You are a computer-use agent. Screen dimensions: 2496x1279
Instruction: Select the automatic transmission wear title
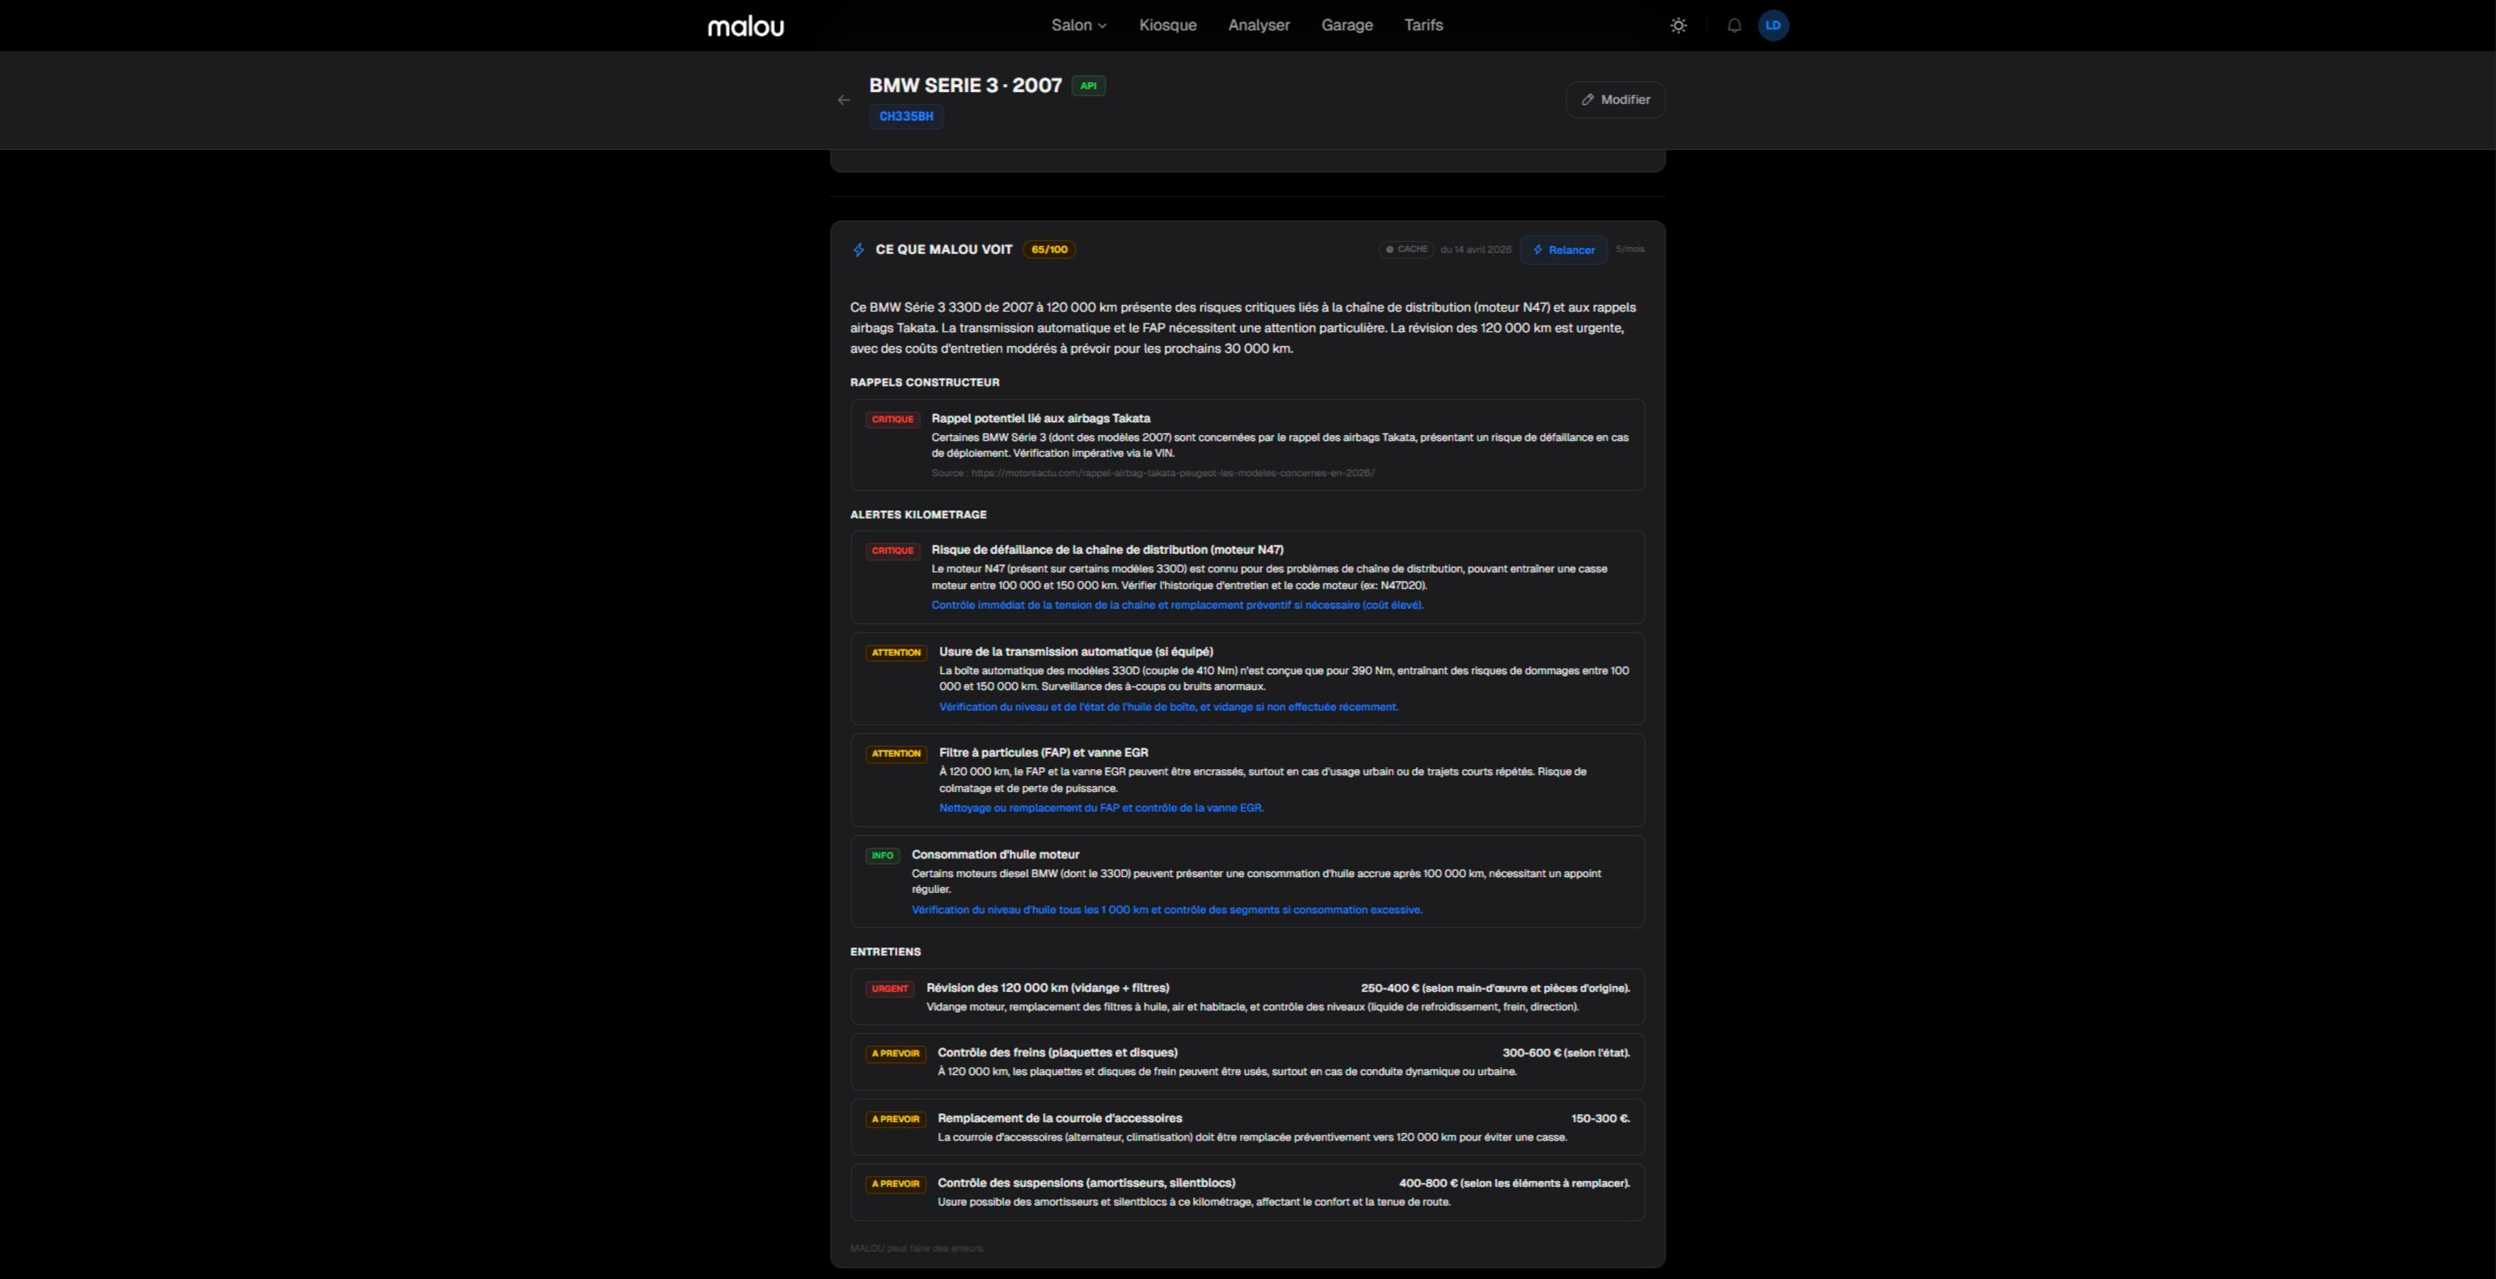coord(1075,652)
